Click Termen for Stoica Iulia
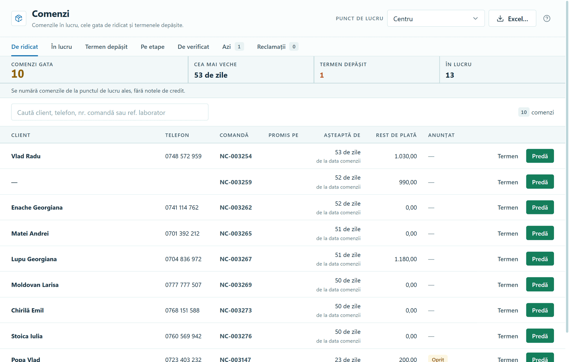569x362 pixels. (508, 336)
